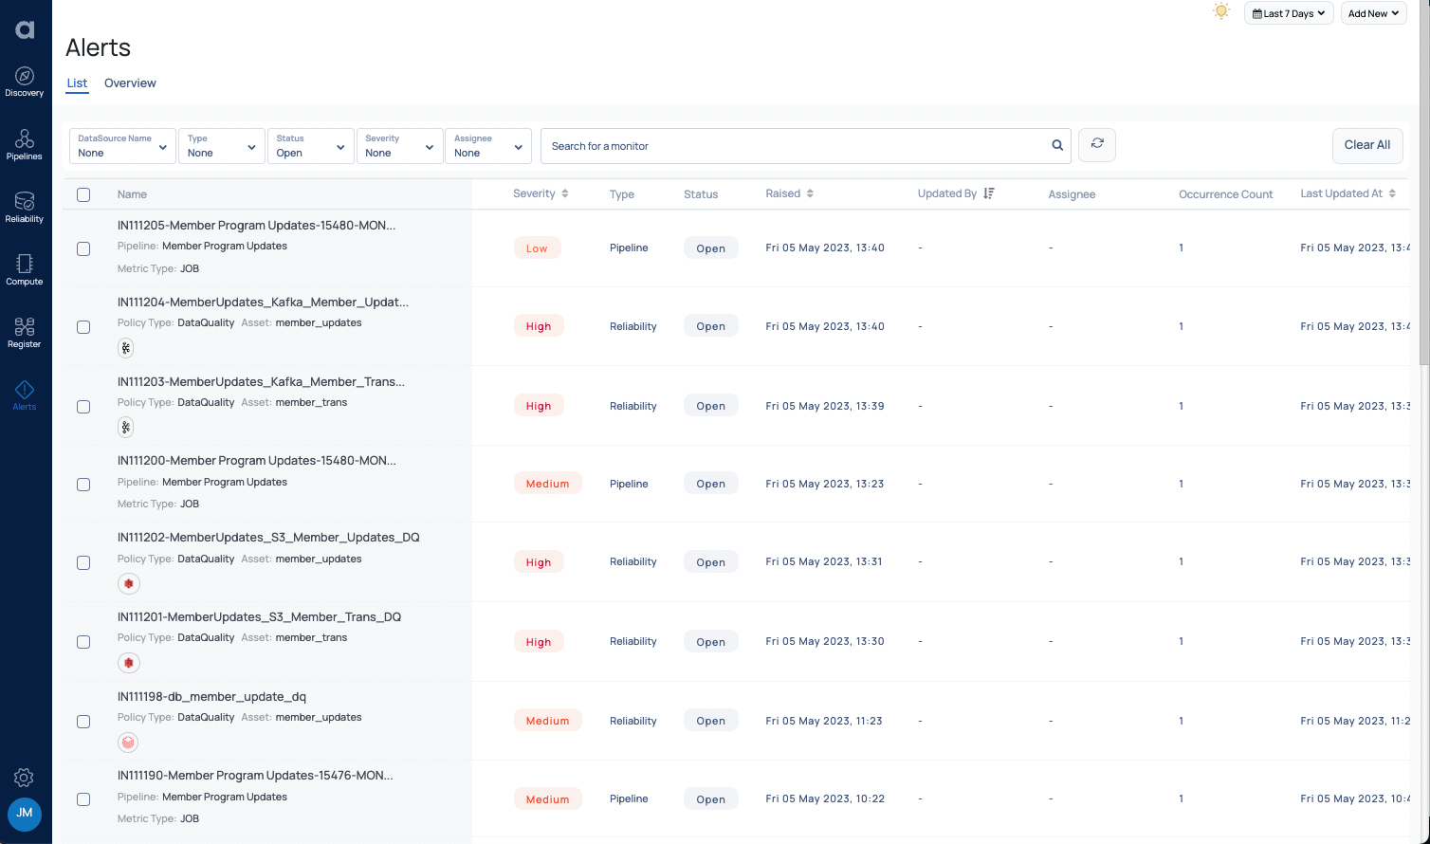Navigate to Reliability from the sidebar
Viewport: 1430px width, 844px height.
(x=25, y=207)
